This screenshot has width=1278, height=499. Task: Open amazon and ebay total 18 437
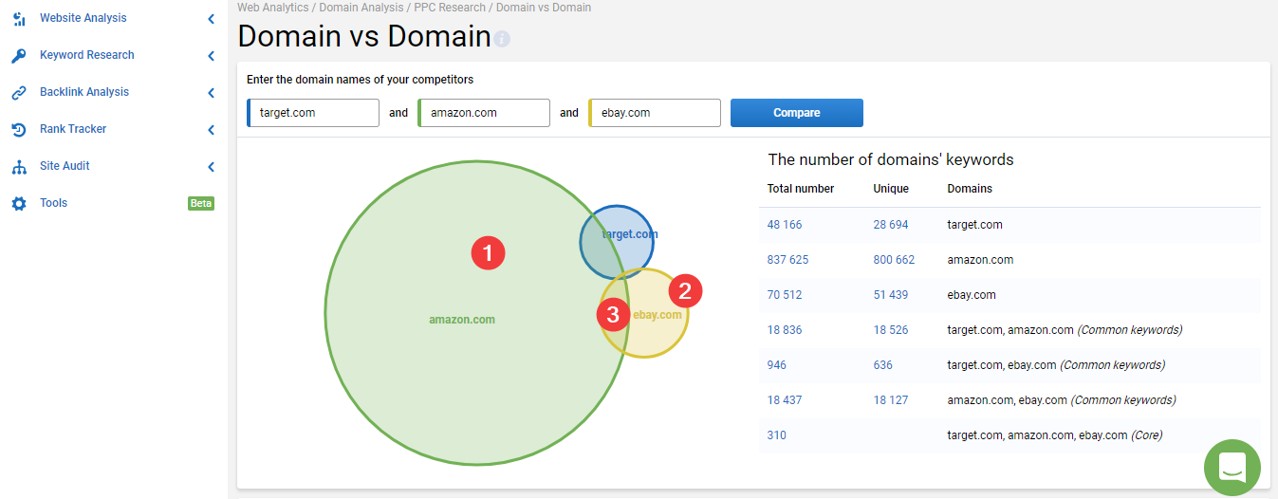pyautogui.click(x=785, y=400)
